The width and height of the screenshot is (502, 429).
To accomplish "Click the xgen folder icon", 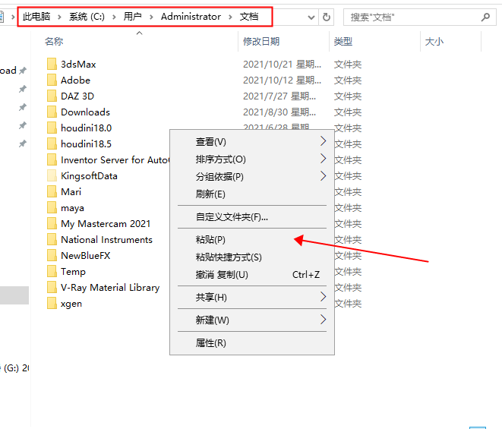I will click(x=52, y=304).
